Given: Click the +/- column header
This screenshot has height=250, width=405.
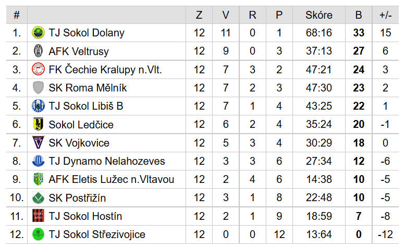Looking at the screenshot, I should (385, 15).
